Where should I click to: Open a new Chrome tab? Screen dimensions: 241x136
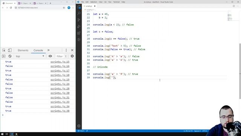pyautogui.click(x=50, y=3)
